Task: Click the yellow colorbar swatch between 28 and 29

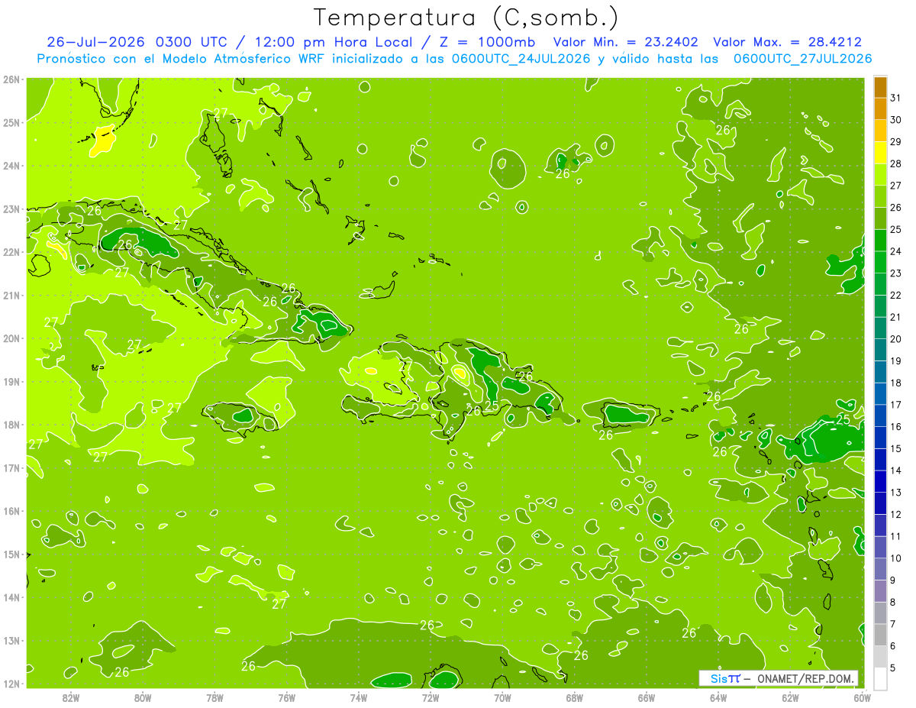Action: 880,153
